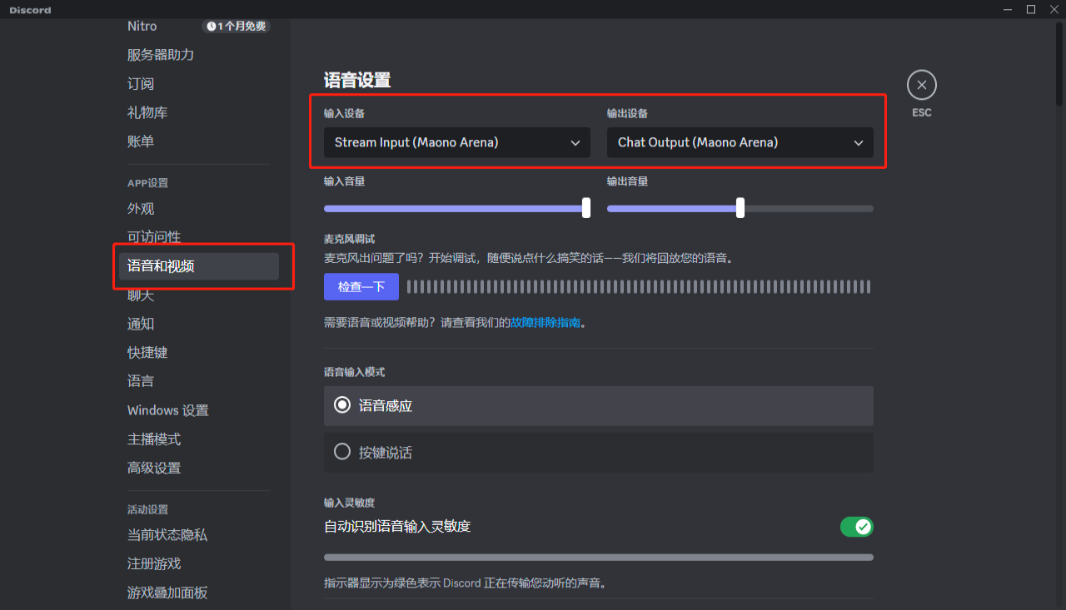Click the Nitro 1个月免费 badge

click(x=236, y=26)
